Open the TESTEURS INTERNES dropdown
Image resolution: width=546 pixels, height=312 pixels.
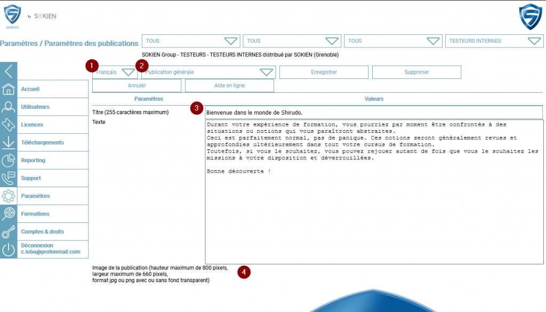click(x=494, y=41)
